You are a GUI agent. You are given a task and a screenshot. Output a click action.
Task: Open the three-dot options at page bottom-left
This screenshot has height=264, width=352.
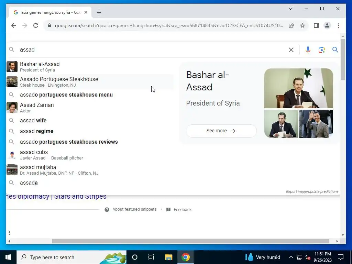point(9,233)
